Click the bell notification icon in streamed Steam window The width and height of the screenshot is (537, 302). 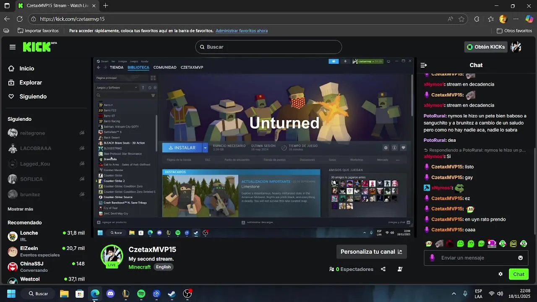click(345, 61)
